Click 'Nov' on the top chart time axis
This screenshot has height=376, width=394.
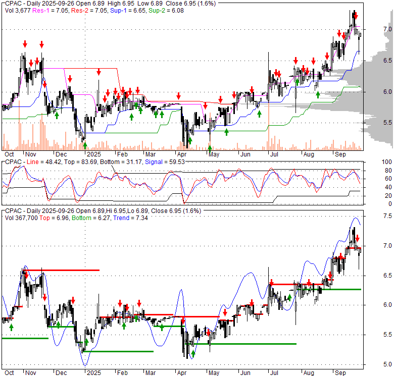click(x=31, y=154)
